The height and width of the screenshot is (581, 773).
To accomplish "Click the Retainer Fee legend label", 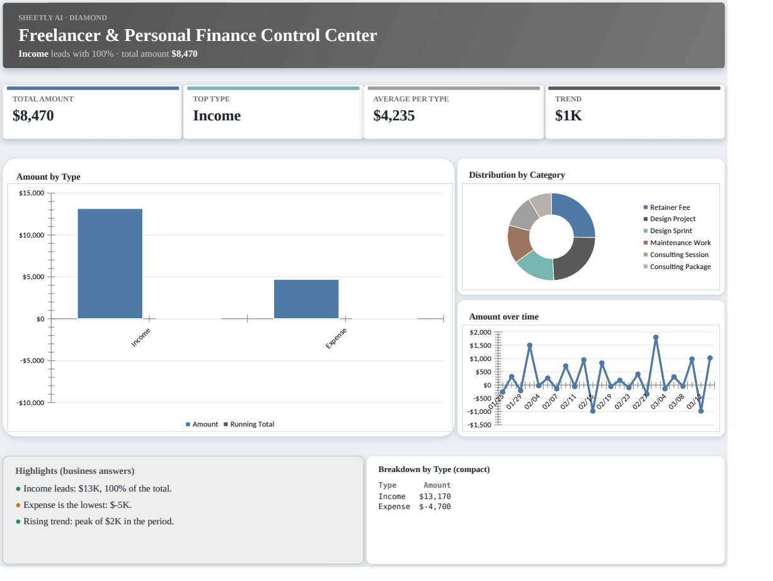I will tap(670, 207).
